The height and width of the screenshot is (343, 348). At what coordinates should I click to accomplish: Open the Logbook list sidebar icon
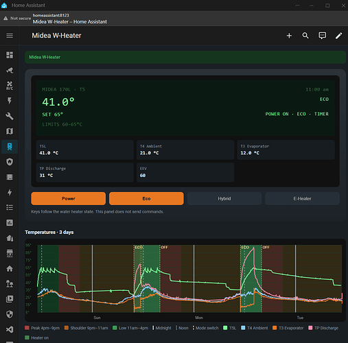pos(10,207)
